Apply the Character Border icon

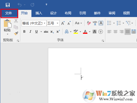101,23
